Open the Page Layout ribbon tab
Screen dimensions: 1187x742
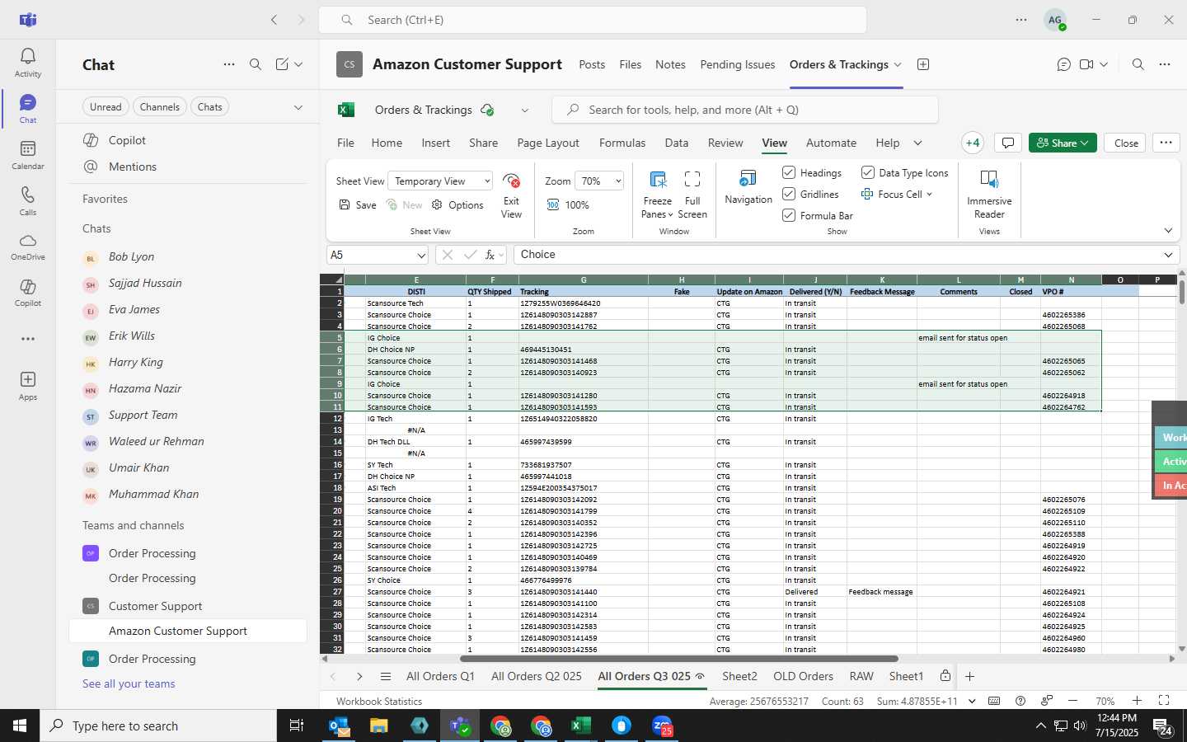548,143
